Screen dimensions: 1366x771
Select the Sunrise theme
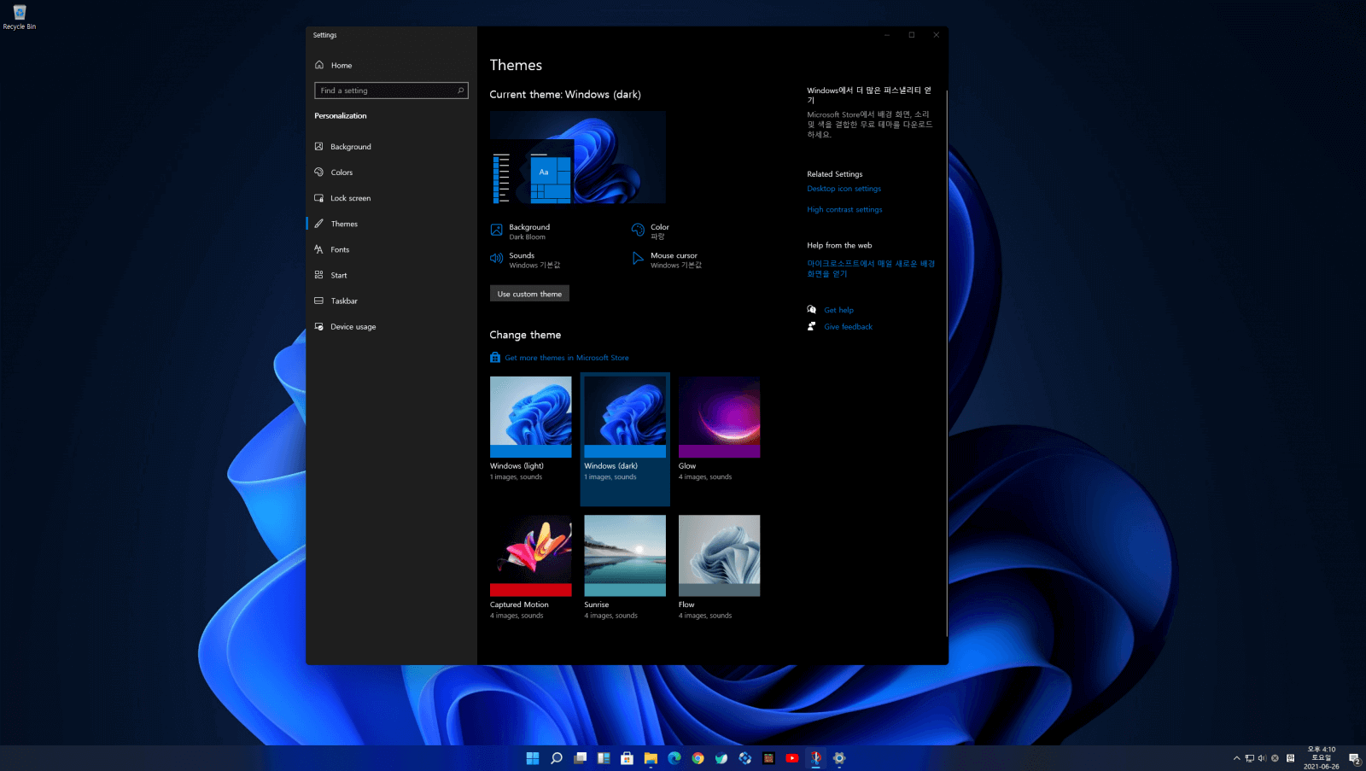coord(625,568)
